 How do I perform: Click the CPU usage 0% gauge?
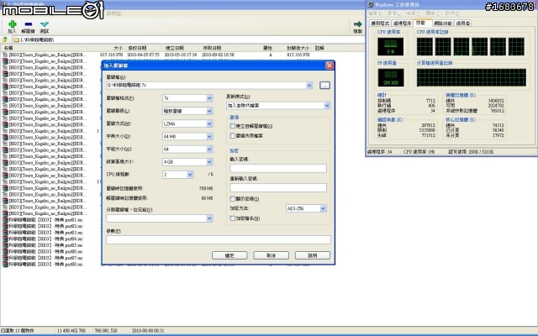click(390, 47)
